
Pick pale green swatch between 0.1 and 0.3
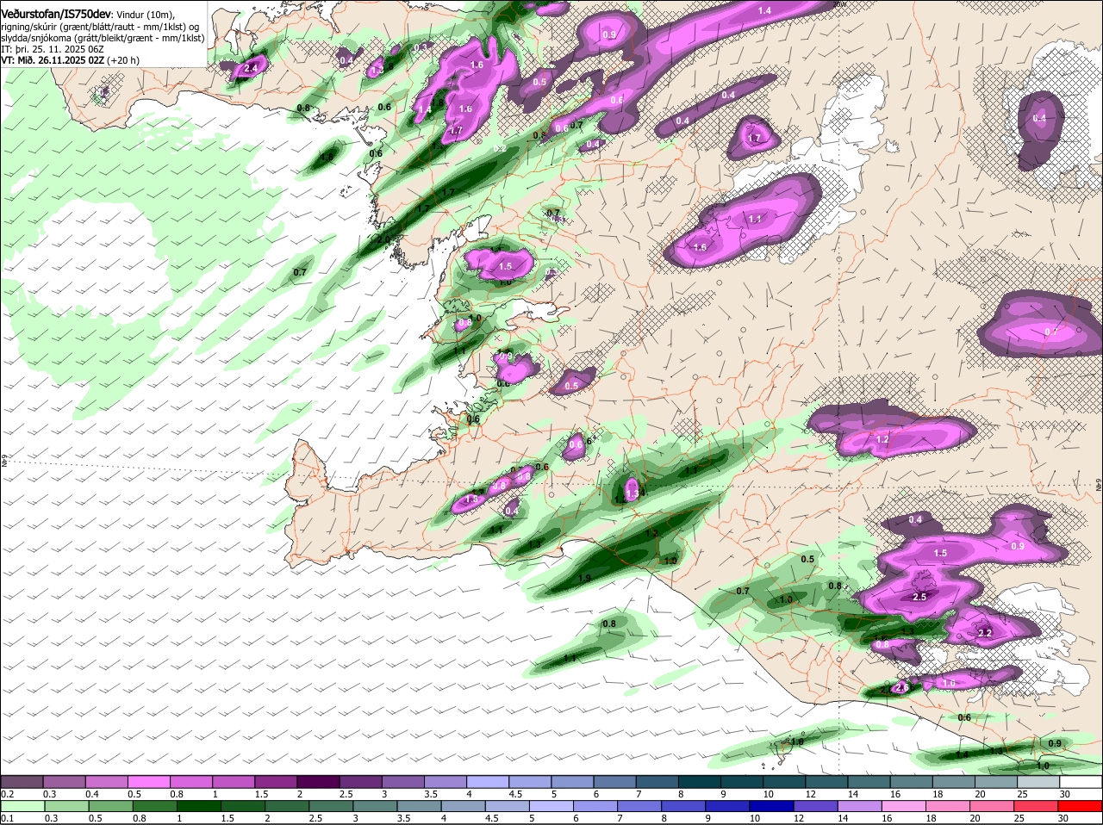[x=24, y=806]
